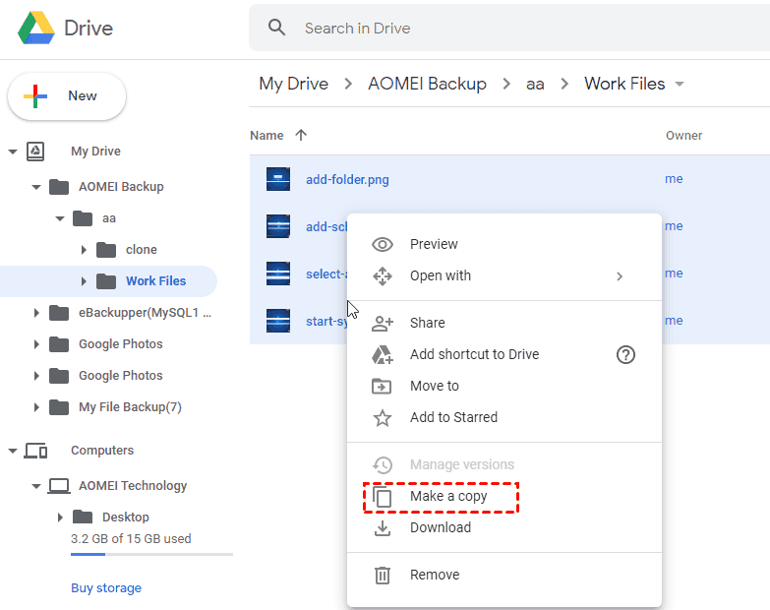Click the Make a copy icon
Screen dimensions: 770x610
pyautogui.click(x=382, y=497)
